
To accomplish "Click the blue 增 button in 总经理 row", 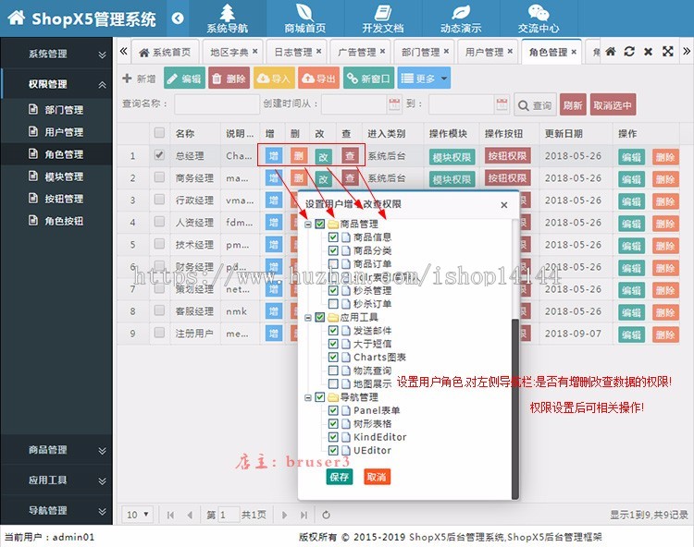I will pos(274,155).
